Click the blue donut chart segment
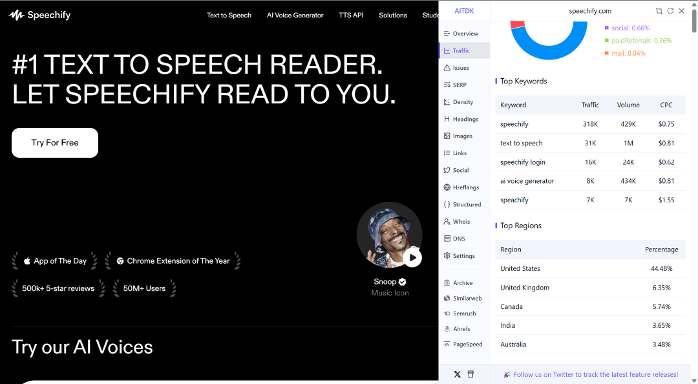Screen dimensions: 698x384 (x=549, y=54)
